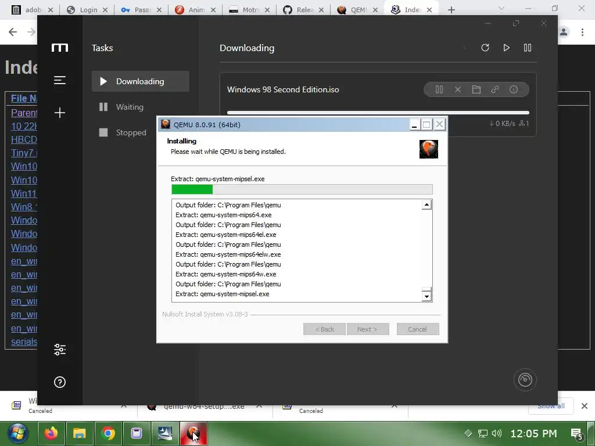The width and height of the screenshot is (595, 446).
Task: Show info for Windows 98 iso task
Action: point(514,89)
